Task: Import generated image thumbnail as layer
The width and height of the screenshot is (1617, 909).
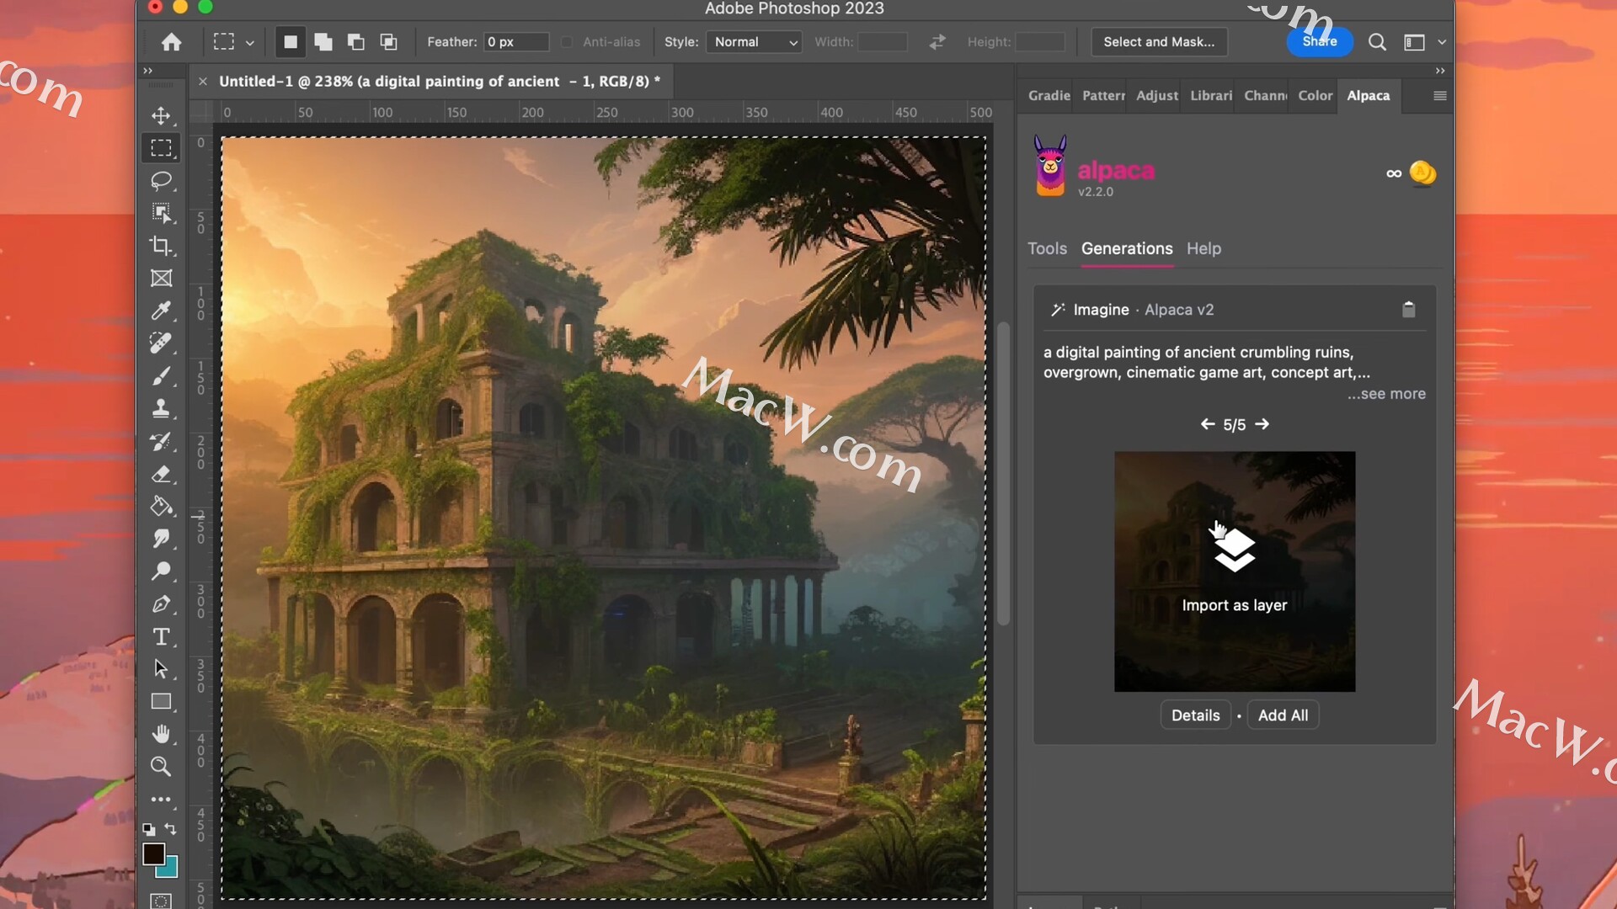Action: click(1235, 571)
